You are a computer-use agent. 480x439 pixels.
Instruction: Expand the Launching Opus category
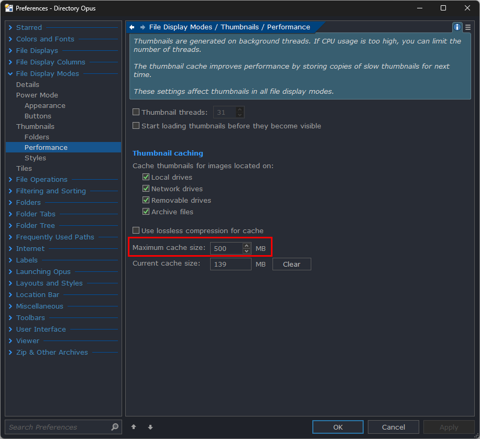click(10, 271)
